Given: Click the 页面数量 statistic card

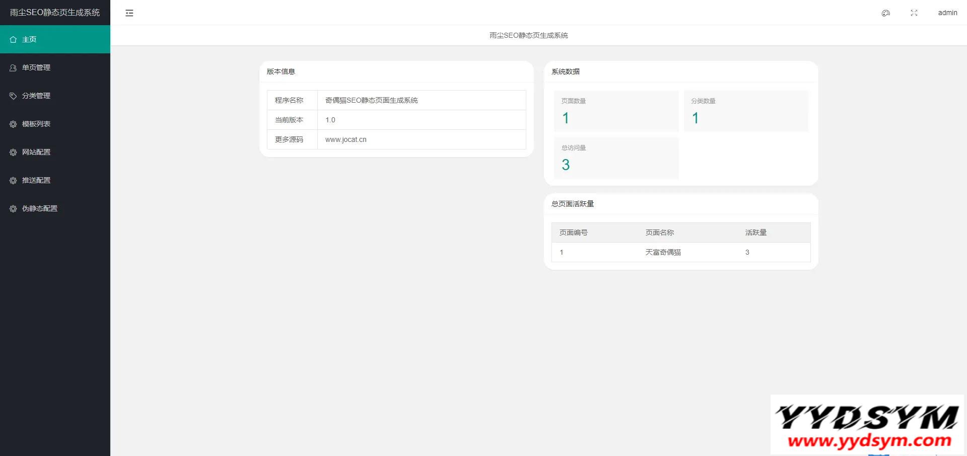Looking at the screenshot, I should click(x=616, y=111).
